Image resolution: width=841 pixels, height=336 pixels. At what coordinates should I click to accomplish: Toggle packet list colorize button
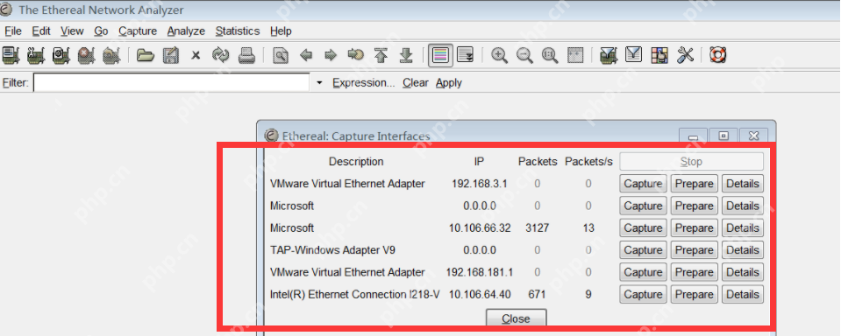click(x=440, y=55)
